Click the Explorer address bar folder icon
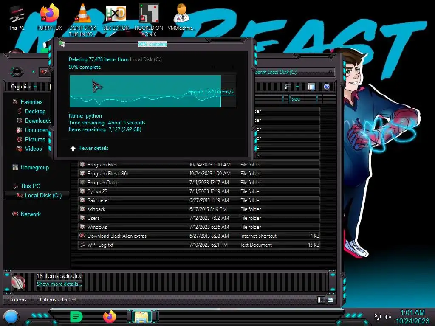435x326 pixels. point(44,72)
